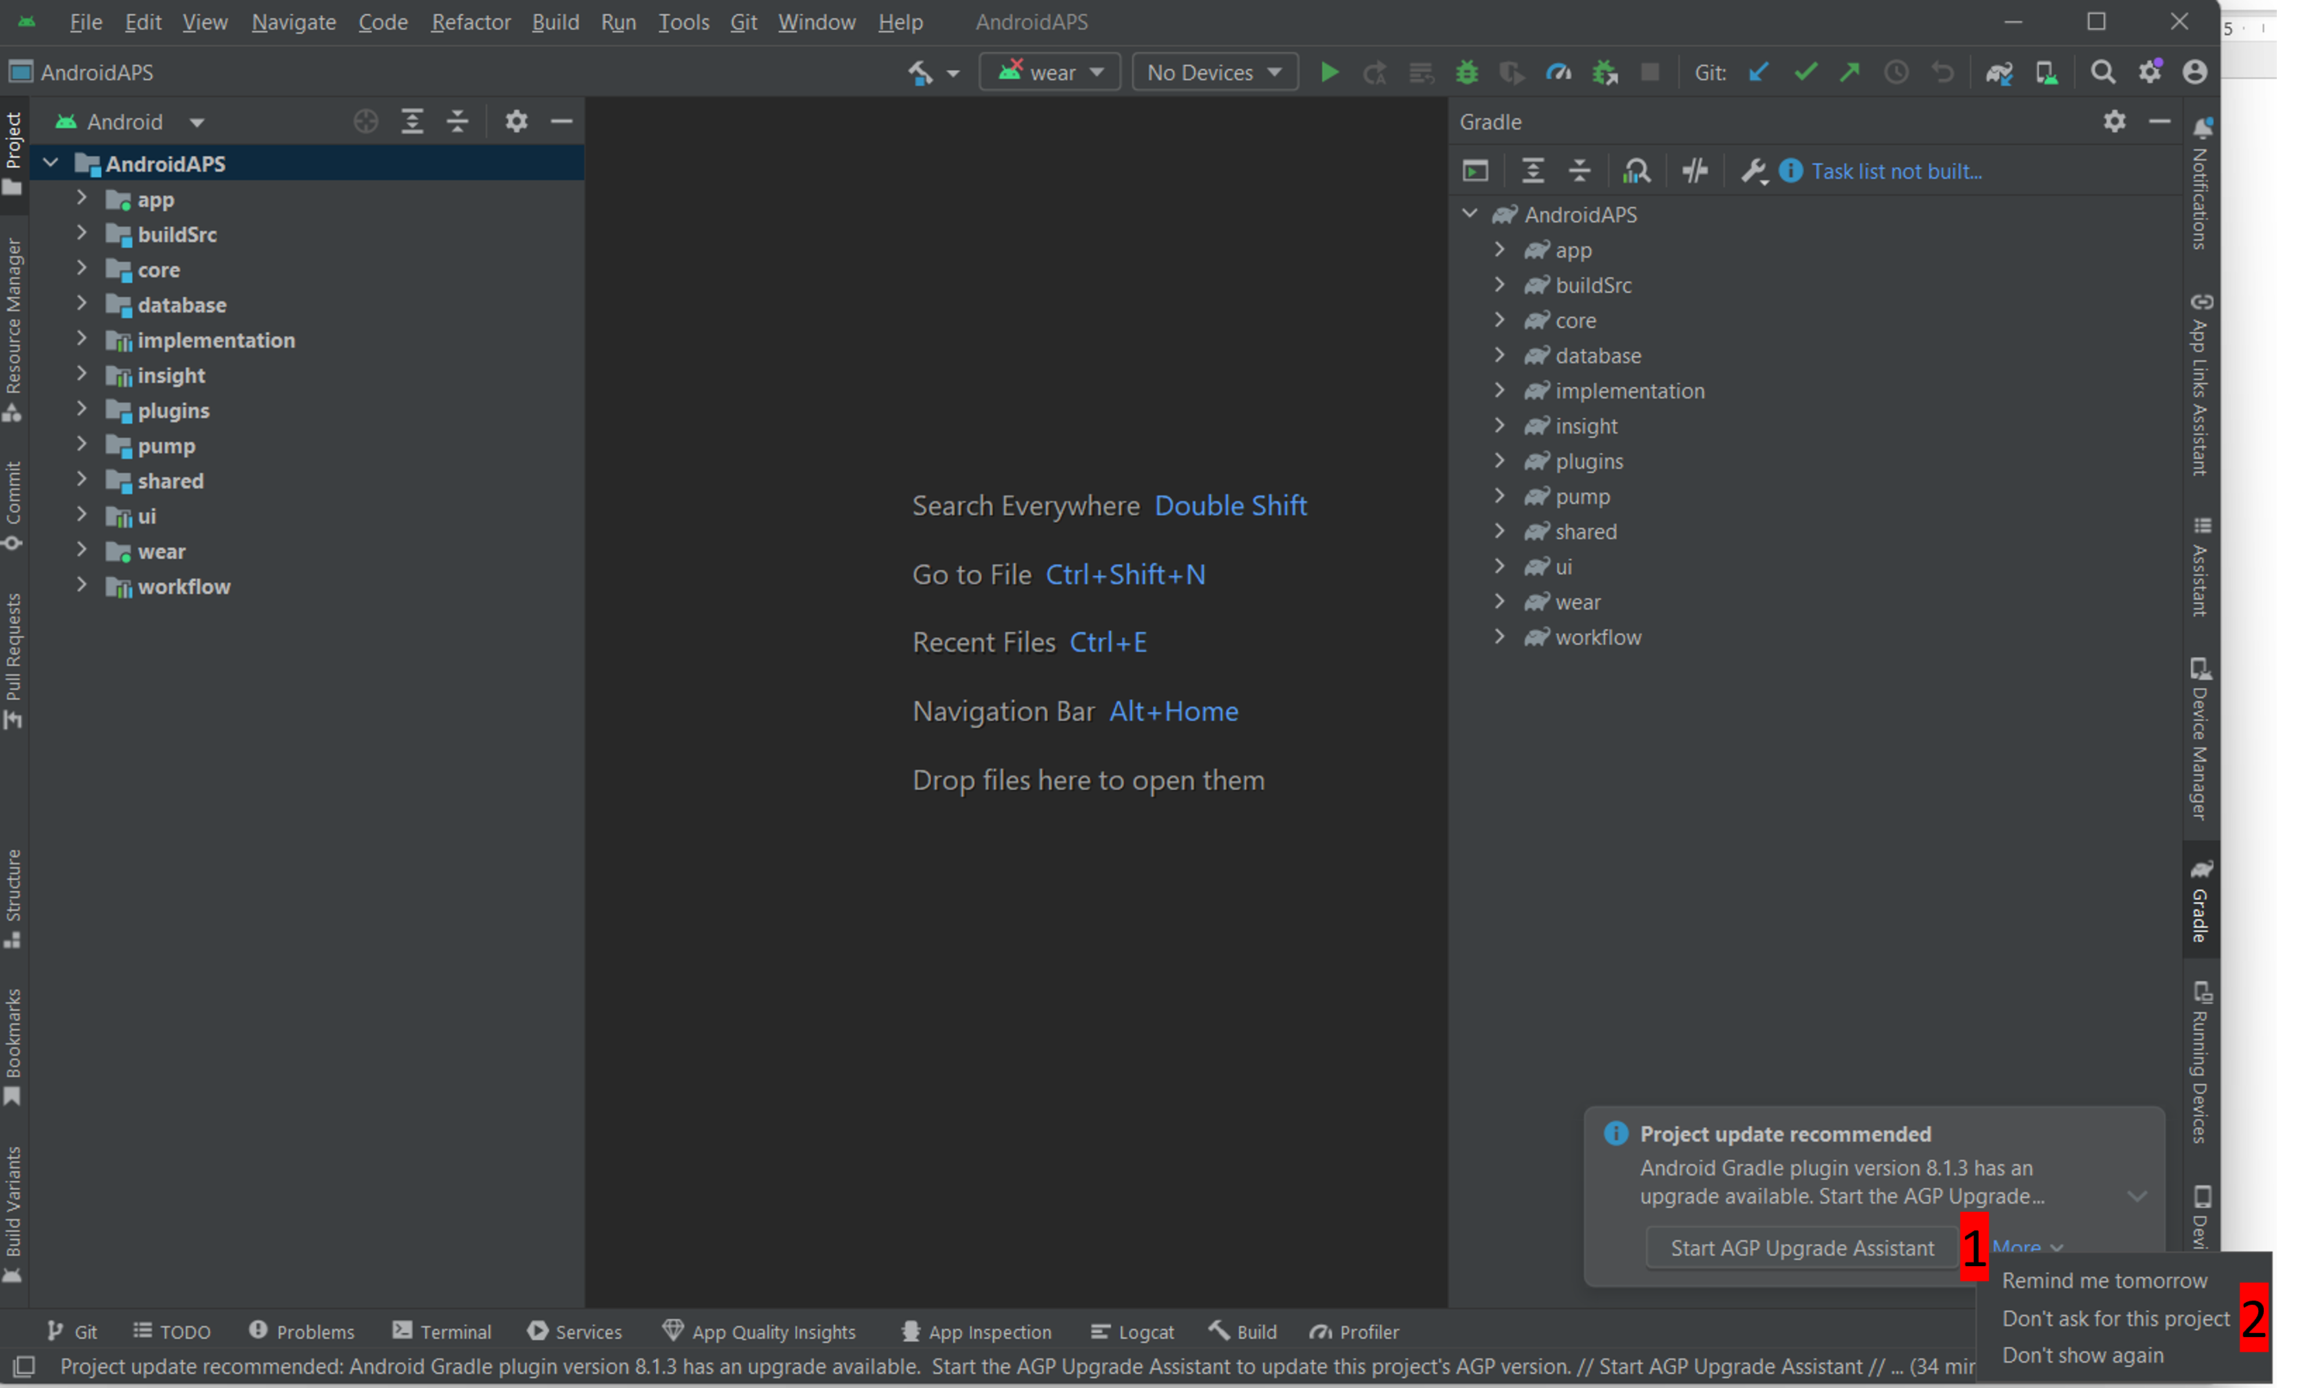Open the Profiler tool window tab
Viewport: 2303px width, 1388px height.
pos(1354,1331)
